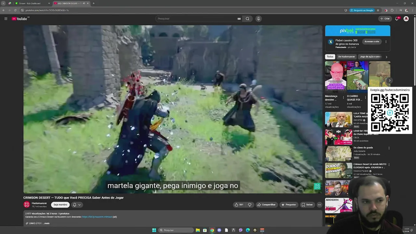Screen dimensions: 416x234
Task: Click the Seja membro button
Action: click(x=60, y=205)
